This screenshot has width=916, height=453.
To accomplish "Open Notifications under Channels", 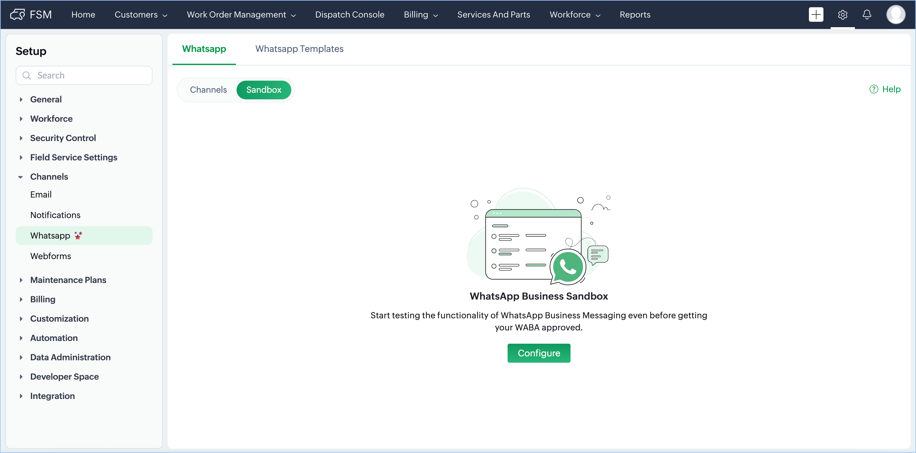I will click(x=55, y=215).
